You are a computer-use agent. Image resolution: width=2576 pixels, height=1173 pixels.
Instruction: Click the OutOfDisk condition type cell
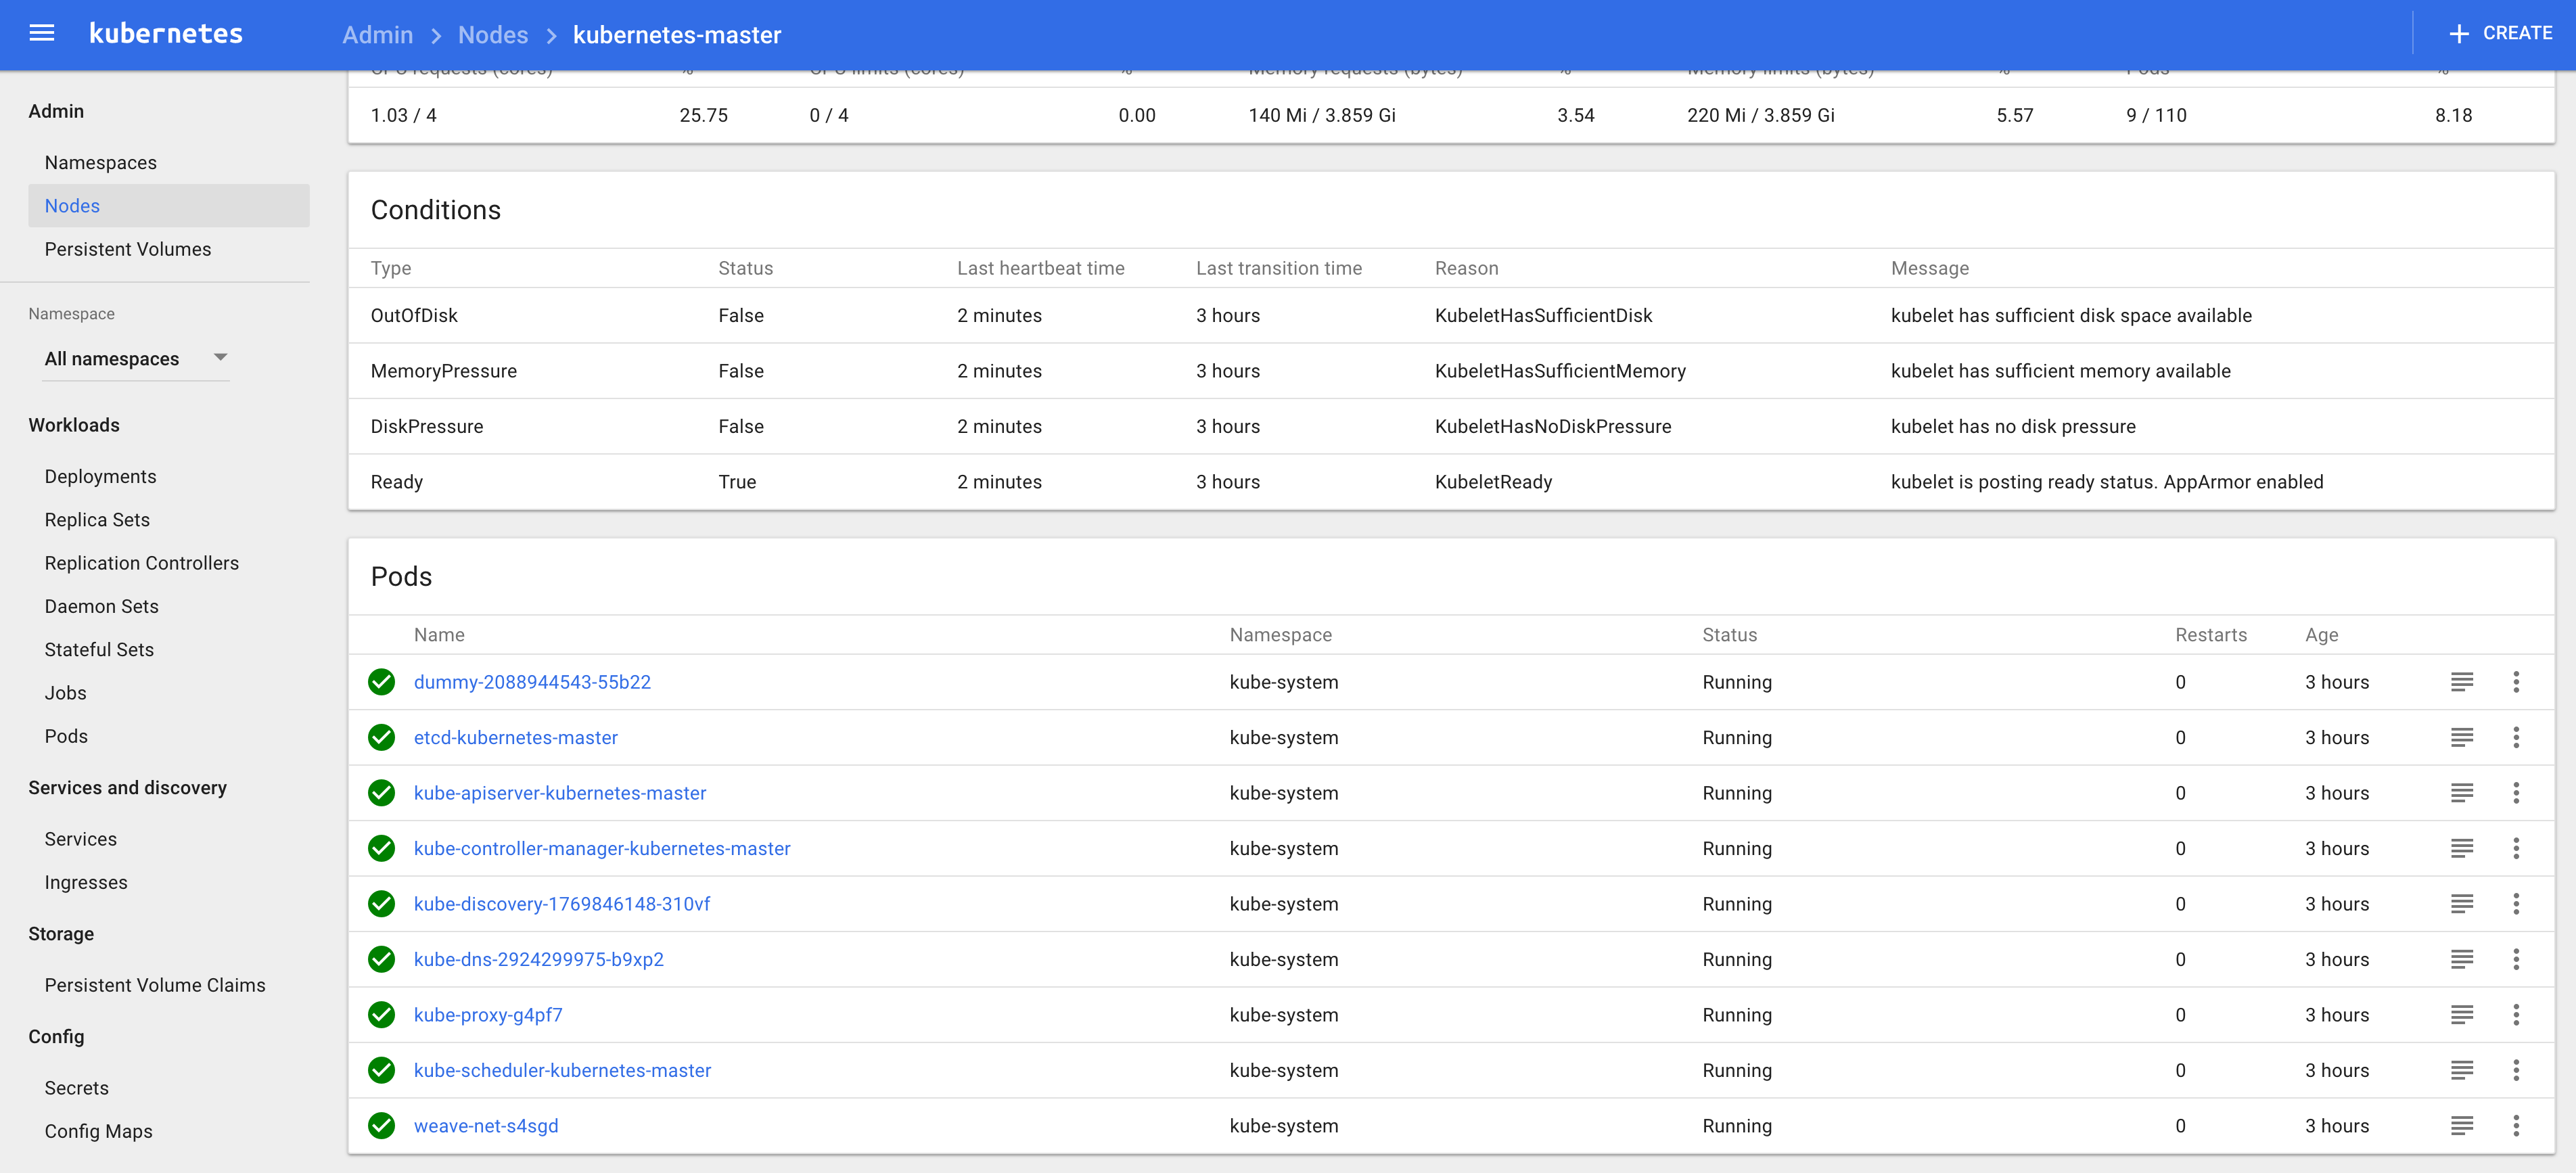[x=414, y=316]
